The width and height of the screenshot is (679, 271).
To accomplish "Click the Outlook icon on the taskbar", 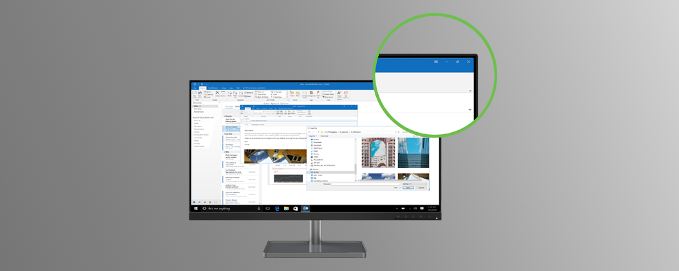I will tap(306, 209).
